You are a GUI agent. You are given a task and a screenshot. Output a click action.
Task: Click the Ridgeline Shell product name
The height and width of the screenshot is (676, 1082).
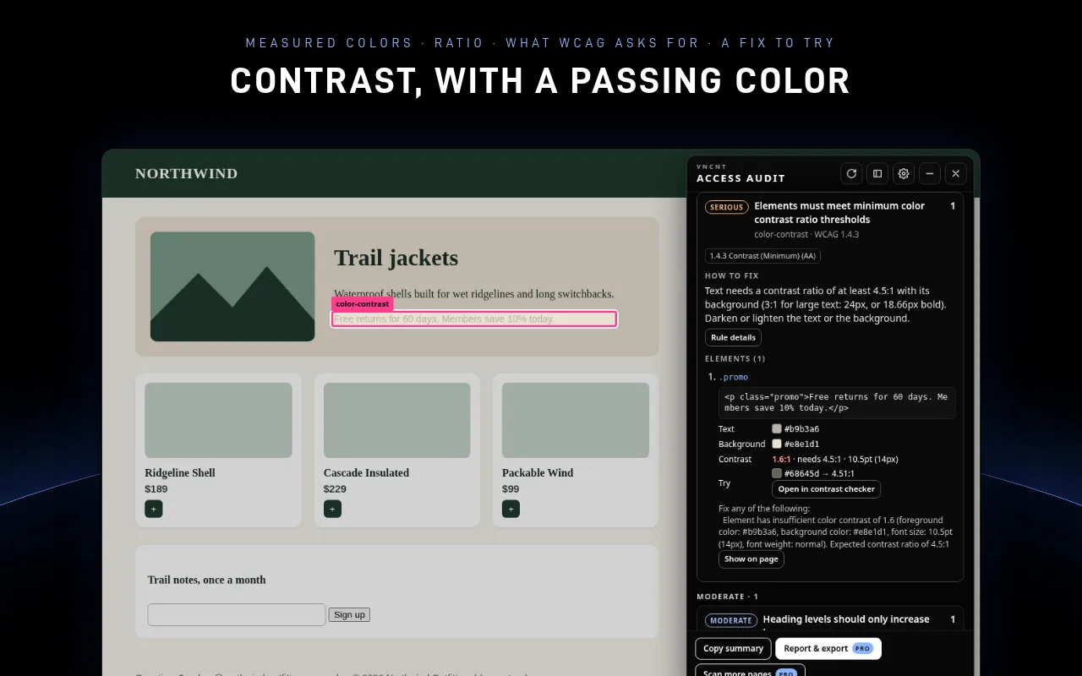click(x=180, y=472)
